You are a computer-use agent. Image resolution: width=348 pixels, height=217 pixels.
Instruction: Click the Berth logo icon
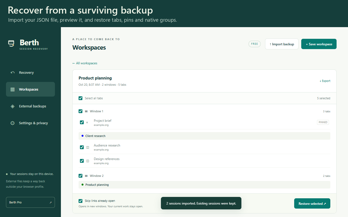(11, 44)
